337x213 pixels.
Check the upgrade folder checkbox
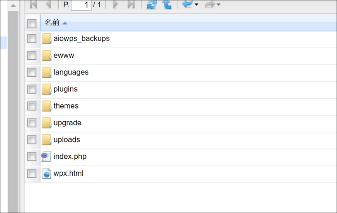pos(32,123)
